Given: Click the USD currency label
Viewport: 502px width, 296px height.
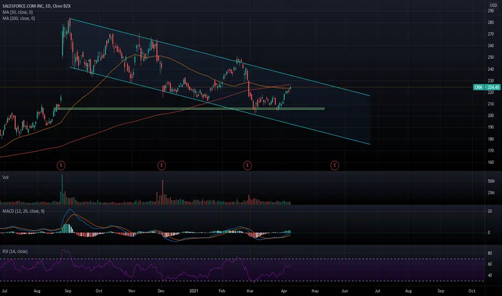Looking at the screenshot, I should pyautogui.click(x=493, y=5).
